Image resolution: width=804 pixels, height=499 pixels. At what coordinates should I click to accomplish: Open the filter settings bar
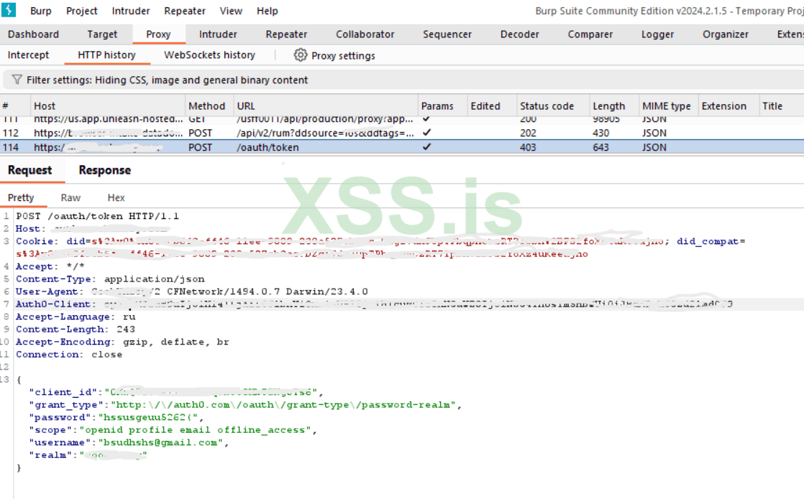pos(403,80)
